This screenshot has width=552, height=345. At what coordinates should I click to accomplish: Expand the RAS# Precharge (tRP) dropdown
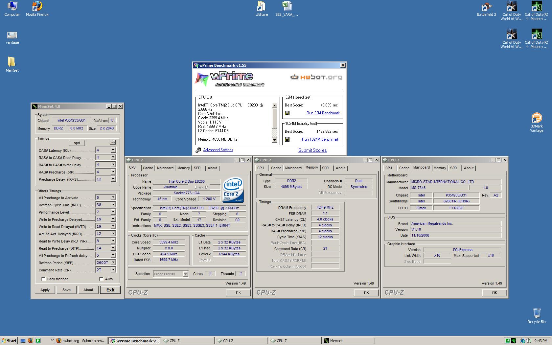[113, 172]
